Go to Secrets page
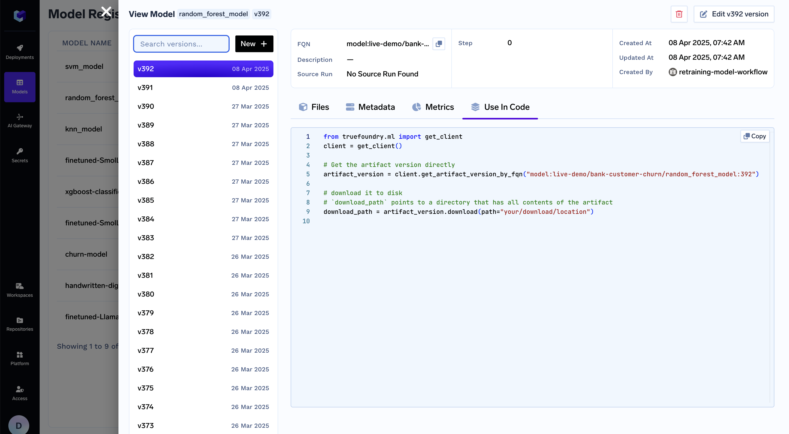 (x=20, y=155)
